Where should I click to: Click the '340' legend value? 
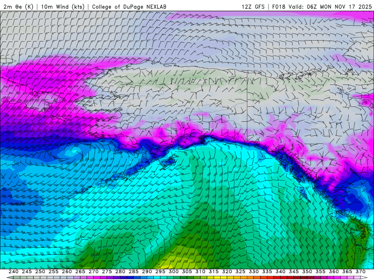coord(280,272)
